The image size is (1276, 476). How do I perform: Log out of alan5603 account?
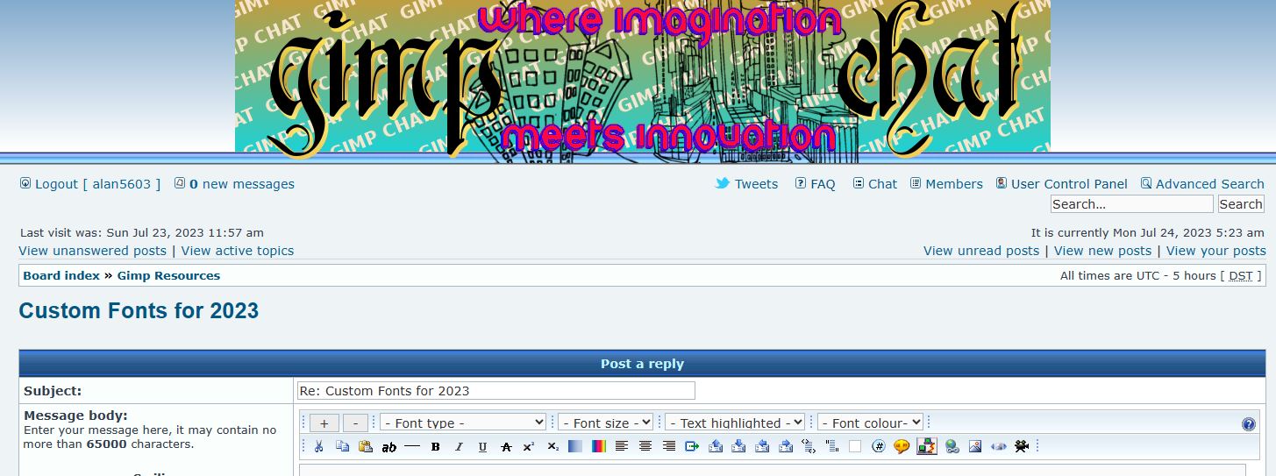[90, 184]
